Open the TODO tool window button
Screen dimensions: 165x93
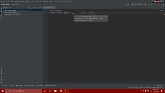(x=11, y=86)
